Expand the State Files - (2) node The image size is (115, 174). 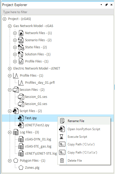pos(15,48)
